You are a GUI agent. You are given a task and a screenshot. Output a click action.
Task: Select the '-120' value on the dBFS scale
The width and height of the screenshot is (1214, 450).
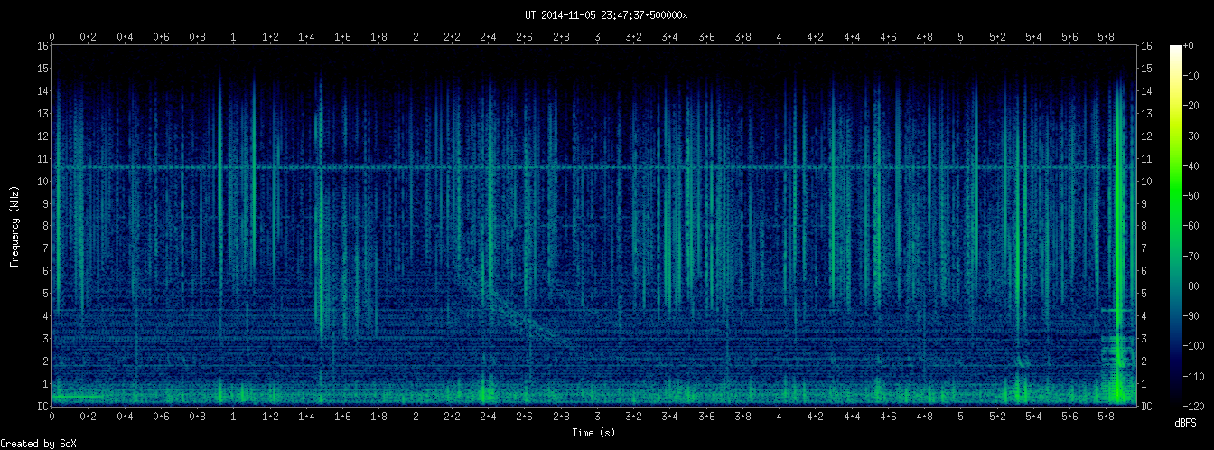click(x=1195, y=407)
